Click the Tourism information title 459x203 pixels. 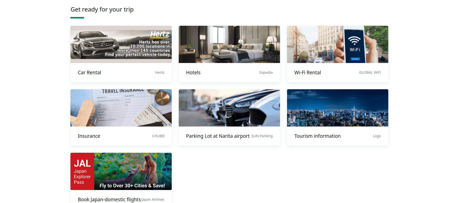pos(317,136)
